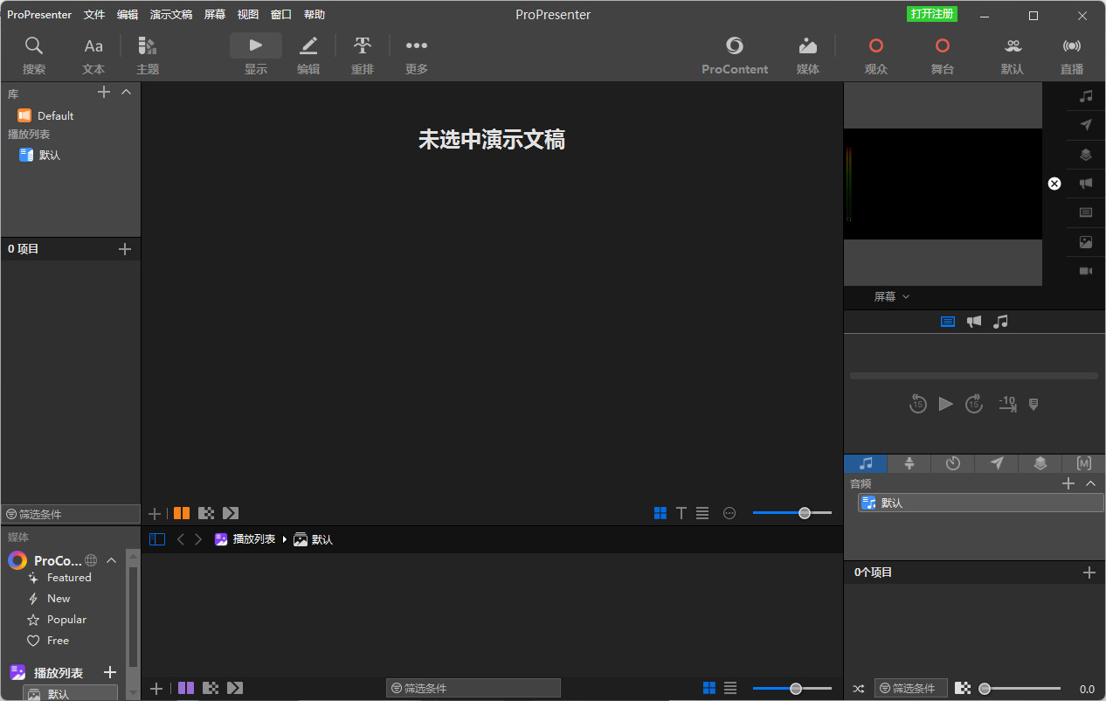Viewport: 1106px width, 701px height.
Task: Toggle audio shuffle
Action: click(x=858, y=688)
